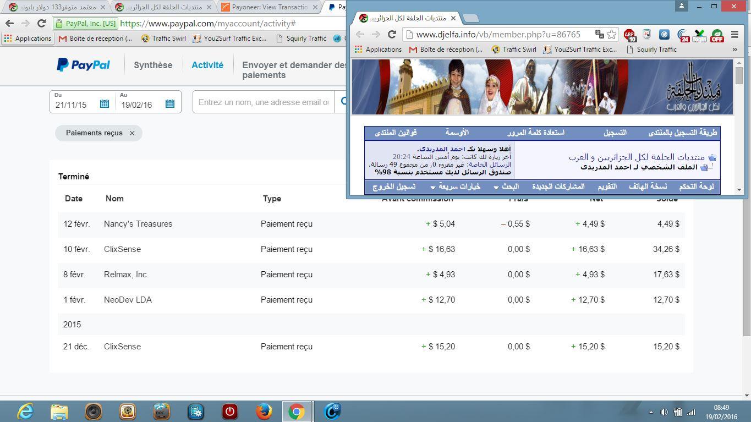Viewport: 751px width, 422px height.
Task: Open قوانين المنتدى link
Action: point(396,133)
